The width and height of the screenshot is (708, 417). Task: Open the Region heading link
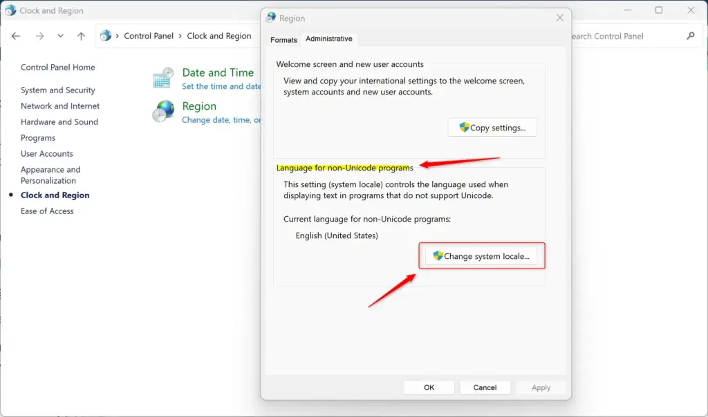tap(199, 106)
